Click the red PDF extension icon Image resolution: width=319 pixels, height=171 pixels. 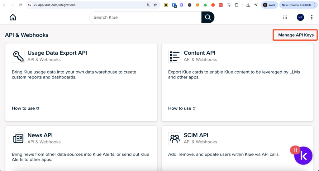(221, 5)
